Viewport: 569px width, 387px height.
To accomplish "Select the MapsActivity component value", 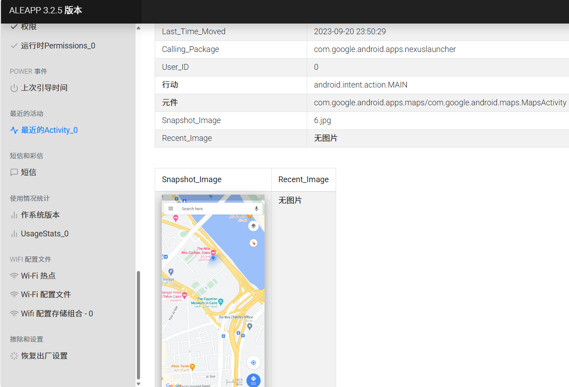I will [x=440, y=103].
